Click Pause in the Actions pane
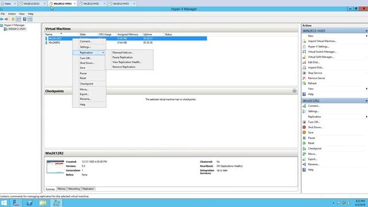 coord(311,138)
